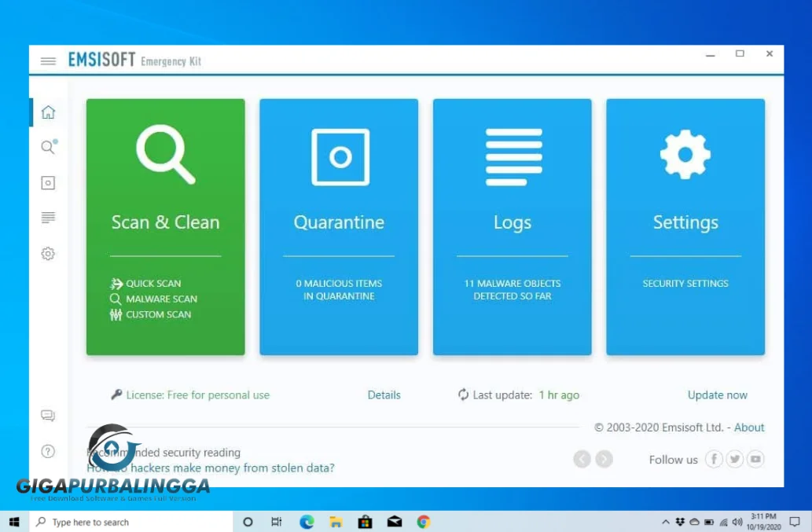
Task: Show the previous security article
Action: [582, 459]
